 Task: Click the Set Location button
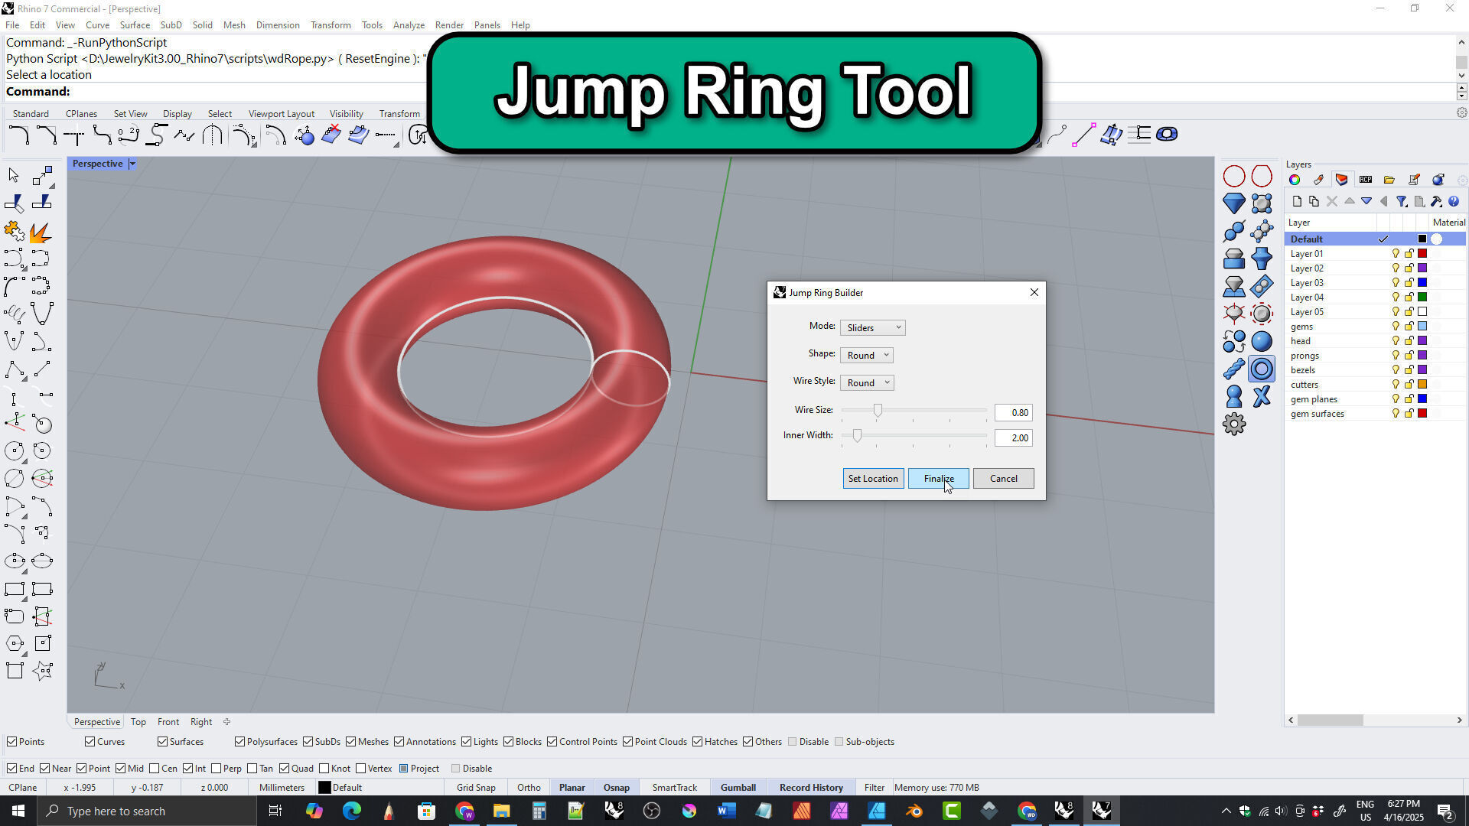873,479
